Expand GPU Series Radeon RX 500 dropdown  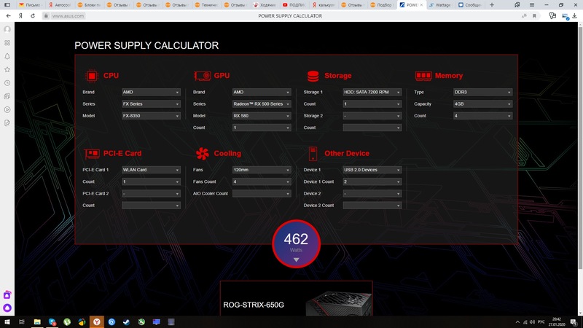click(x=262, y=104)
